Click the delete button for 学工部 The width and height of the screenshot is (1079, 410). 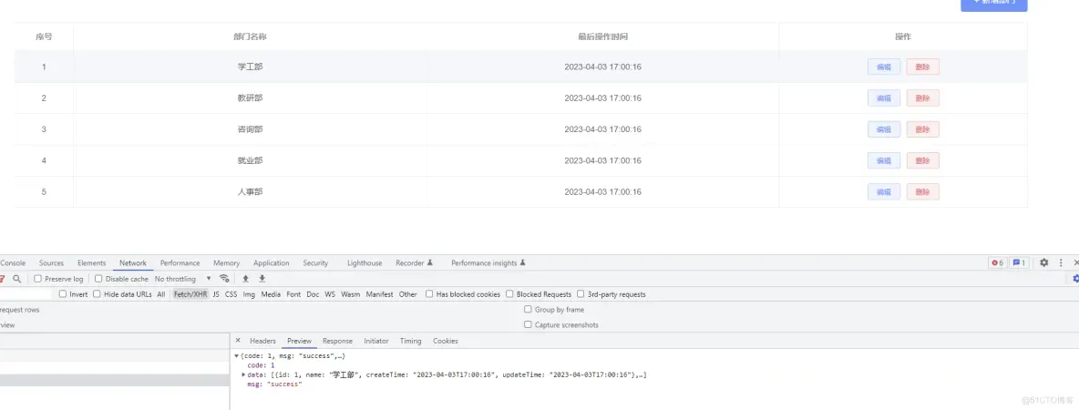[923, 67]
